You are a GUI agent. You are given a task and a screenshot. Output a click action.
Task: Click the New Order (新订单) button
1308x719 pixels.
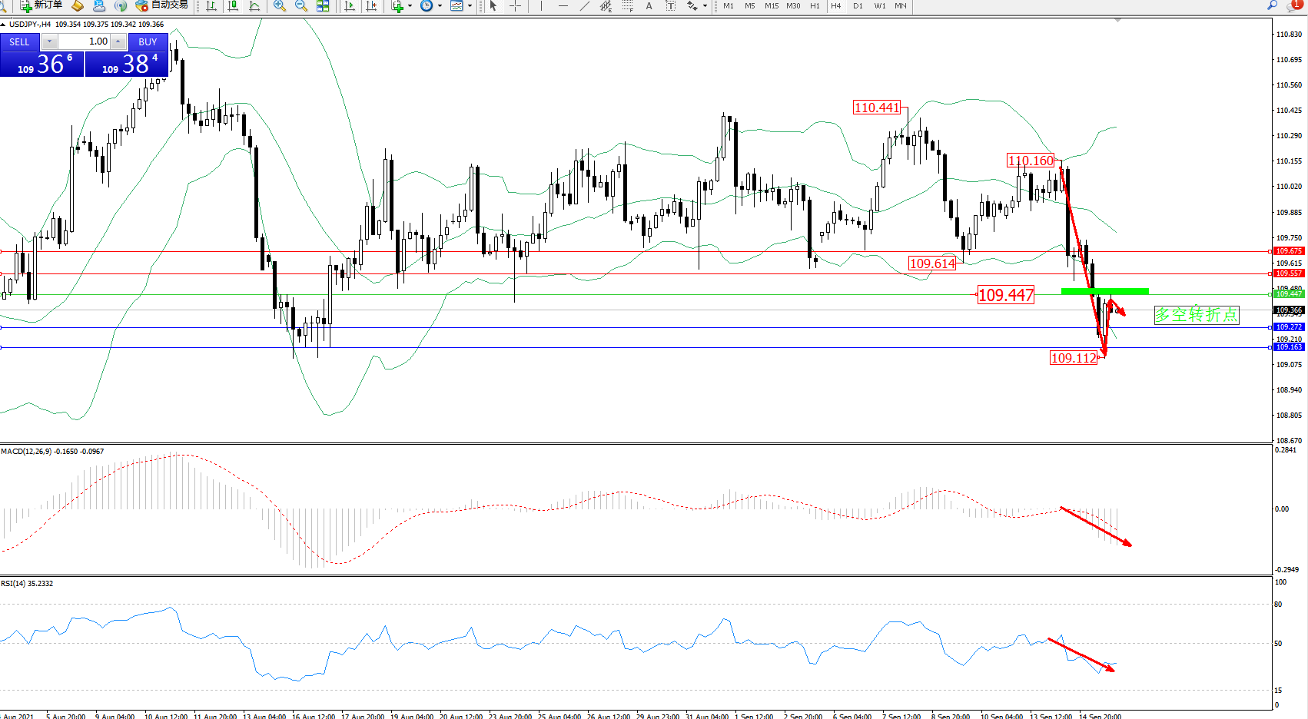(41, 5)
